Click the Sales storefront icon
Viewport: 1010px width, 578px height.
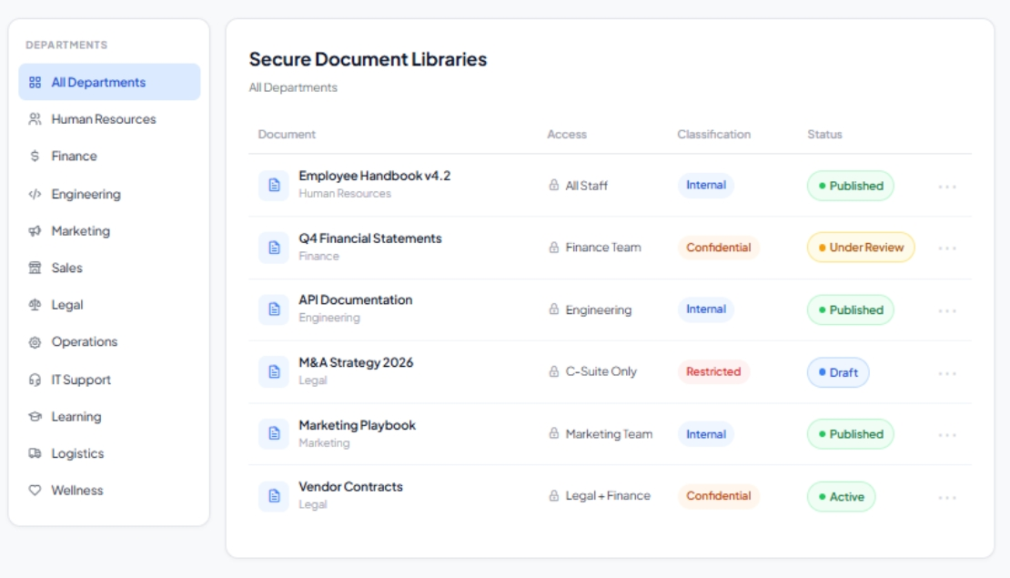point(35,268)
